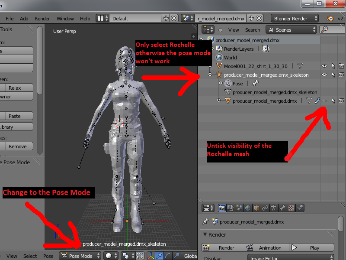Toggle the 3D manipulator widget on or off
The width and height of the screenshot is (346, 260).
coord(151,256)
